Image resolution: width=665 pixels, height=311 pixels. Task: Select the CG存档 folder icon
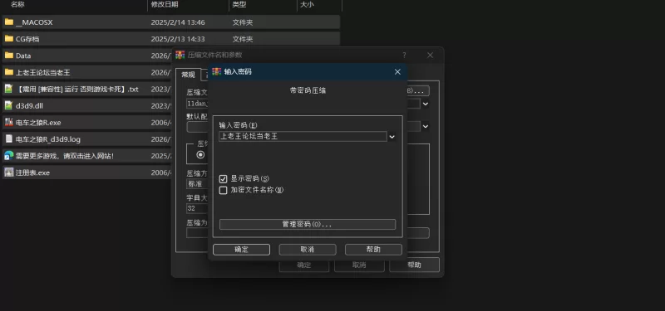[9, 39]
